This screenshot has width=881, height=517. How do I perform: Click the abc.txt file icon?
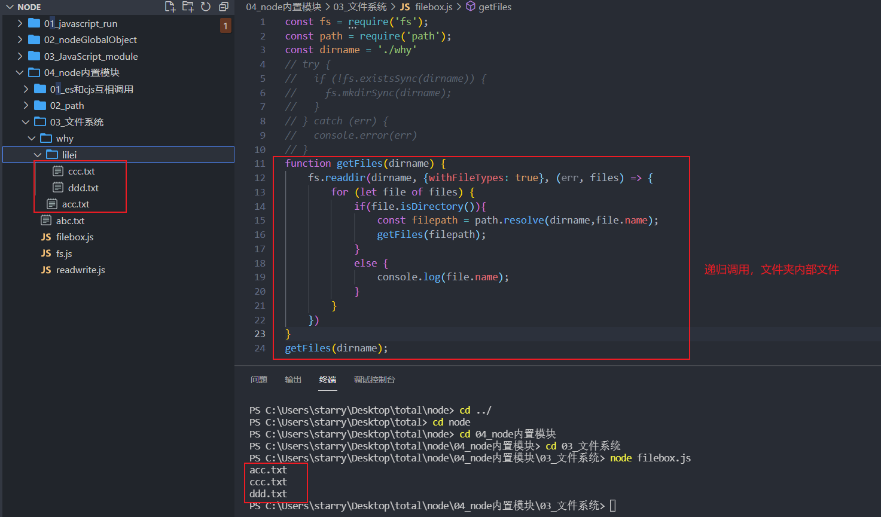tap(46, 221)
